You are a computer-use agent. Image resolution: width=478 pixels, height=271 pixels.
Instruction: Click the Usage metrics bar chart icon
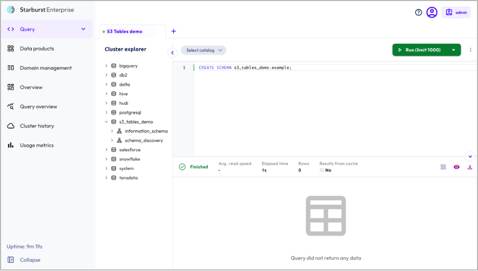tap(10, 145)
